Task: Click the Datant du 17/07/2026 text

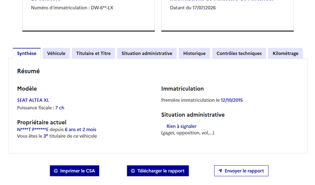Action: 193,8
